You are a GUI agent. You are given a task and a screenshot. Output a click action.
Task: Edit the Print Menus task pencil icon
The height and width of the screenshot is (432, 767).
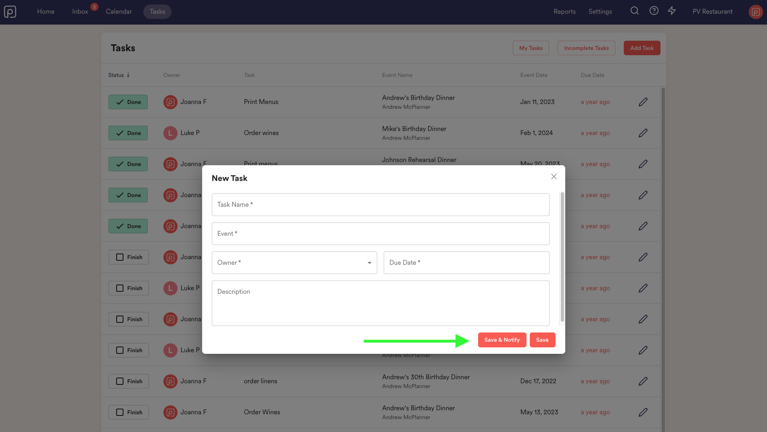point(643,102)
